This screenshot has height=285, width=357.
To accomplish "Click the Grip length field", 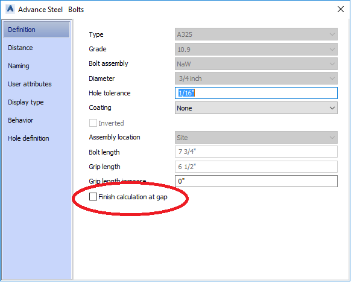I will point(256,167).
